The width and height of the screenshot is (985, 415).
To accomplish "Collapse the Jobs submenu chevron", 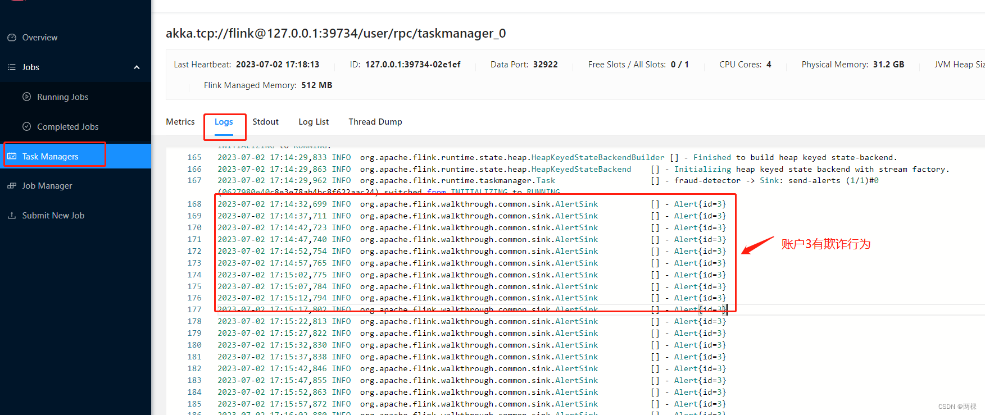I will 137,67.
